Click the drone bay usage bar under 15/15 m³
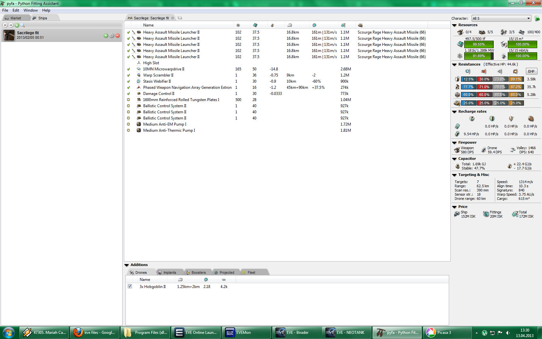 click(x=522, y=44)
